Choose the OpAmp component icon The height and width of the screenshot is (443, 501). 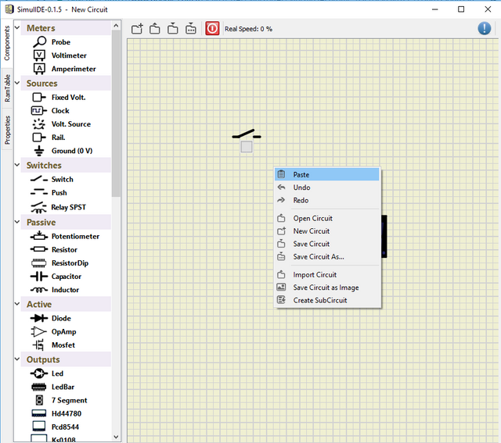[x=39, y=332]
